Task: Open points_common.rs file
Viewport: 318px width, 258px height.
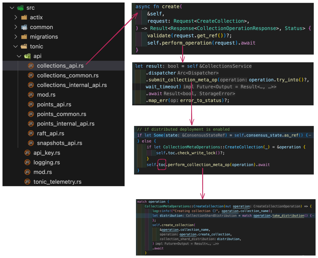Action: click(62, 114)
